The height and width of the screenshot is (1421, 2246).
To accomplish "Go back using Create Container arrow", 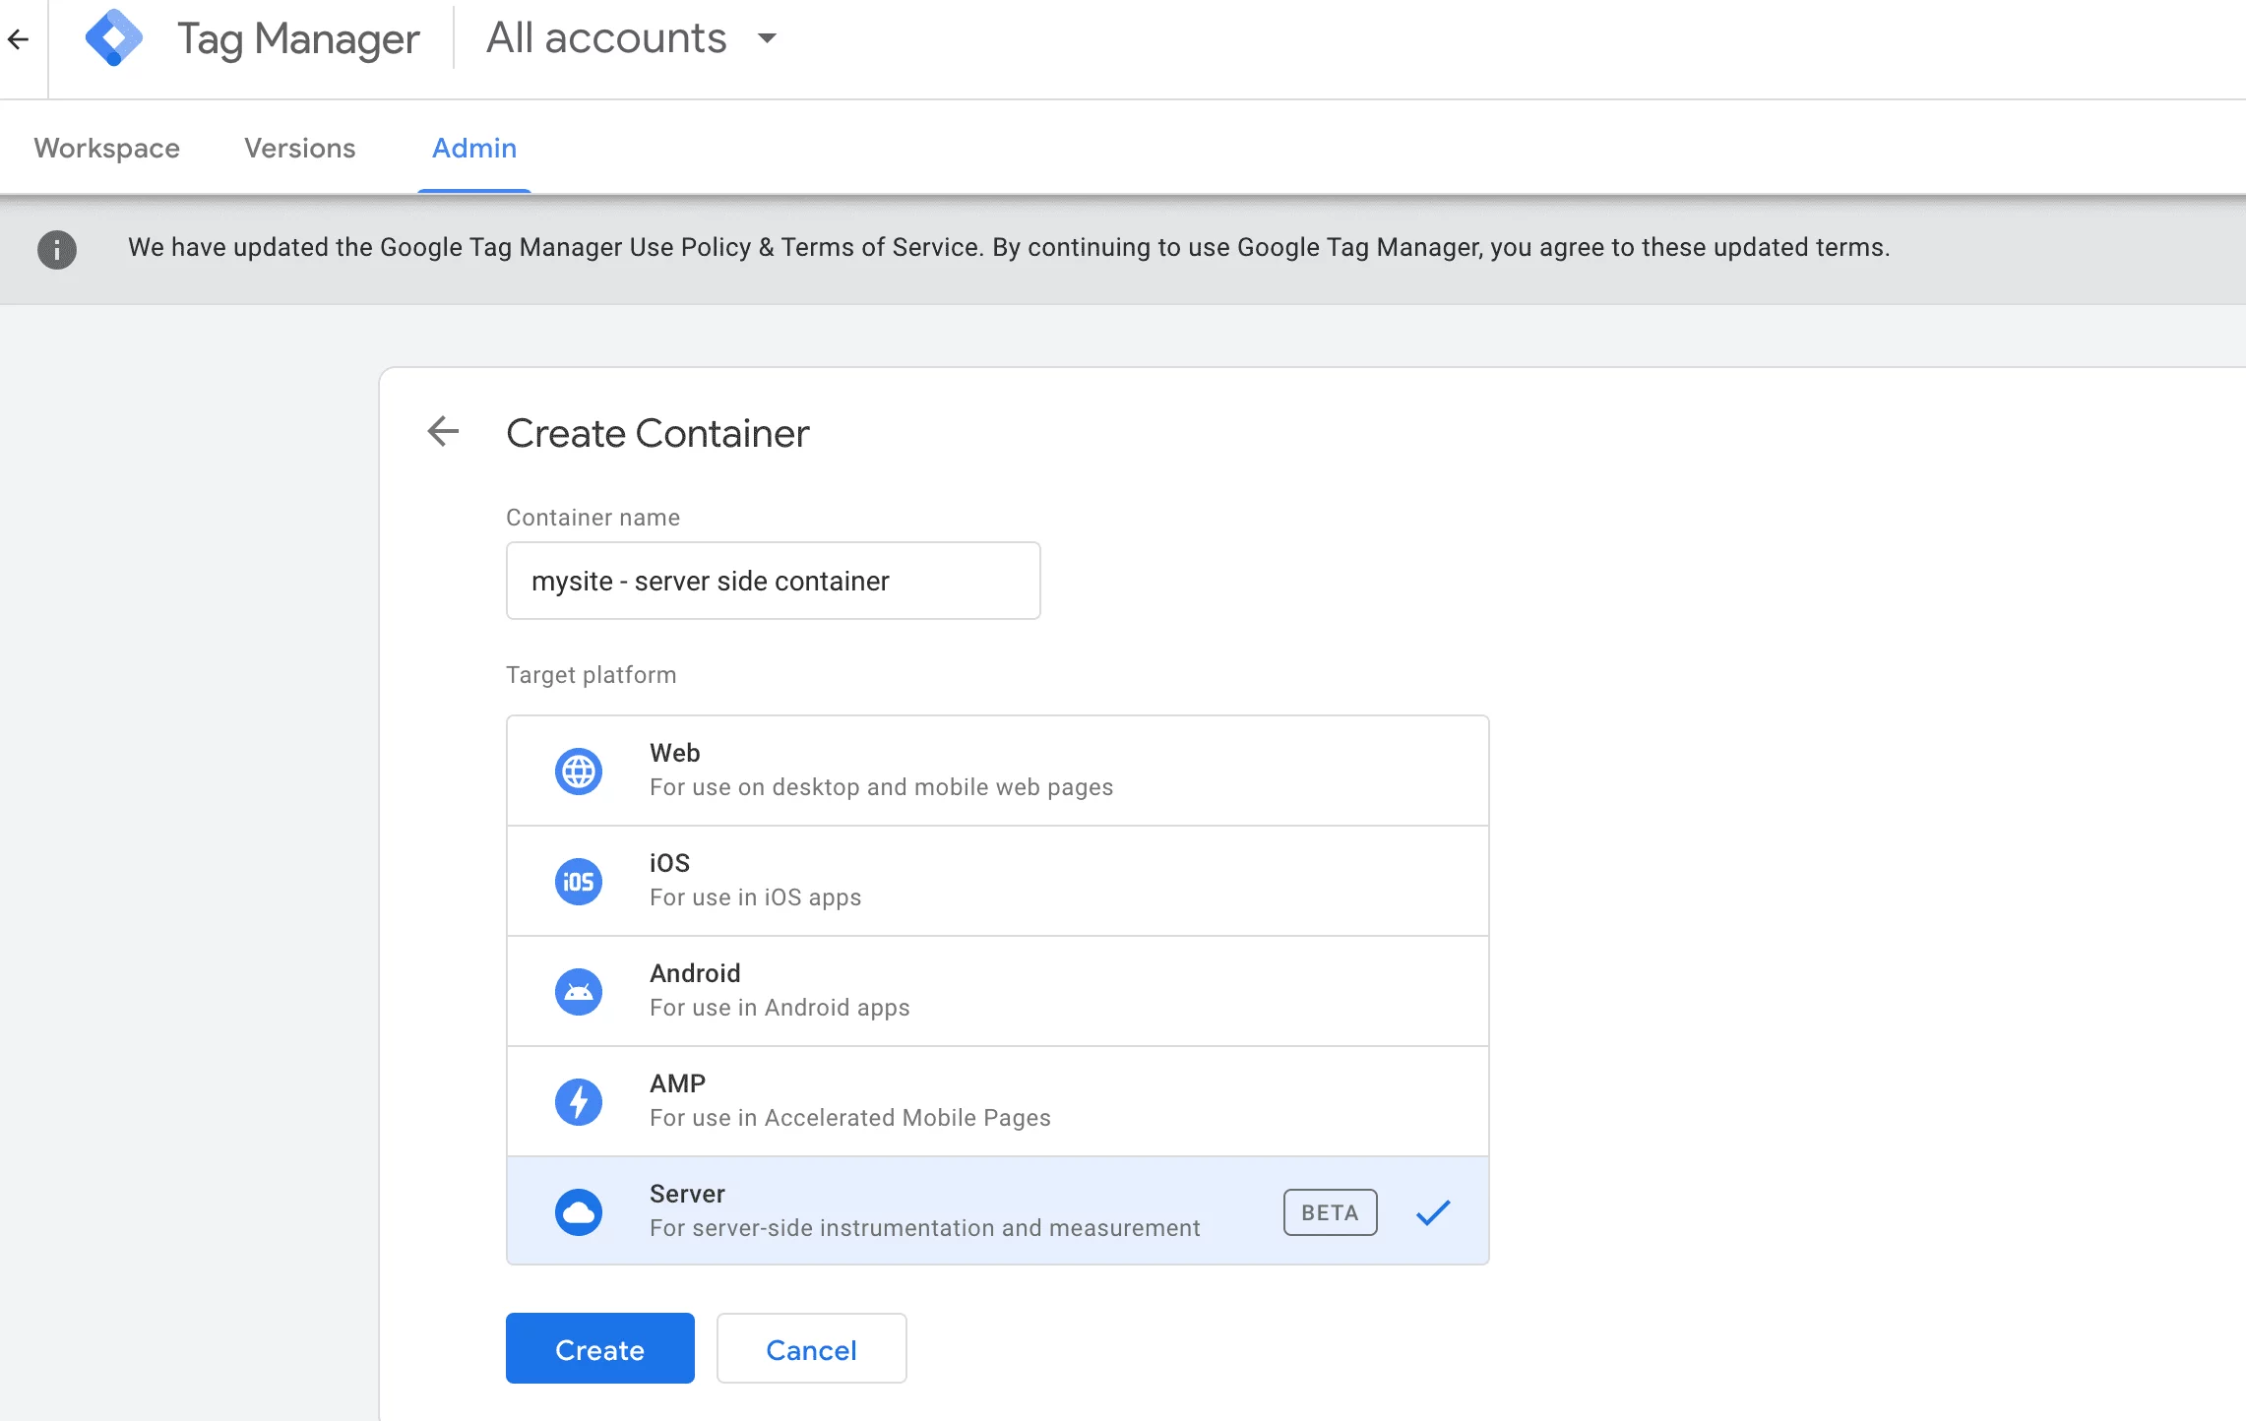I will click(443, 431).
